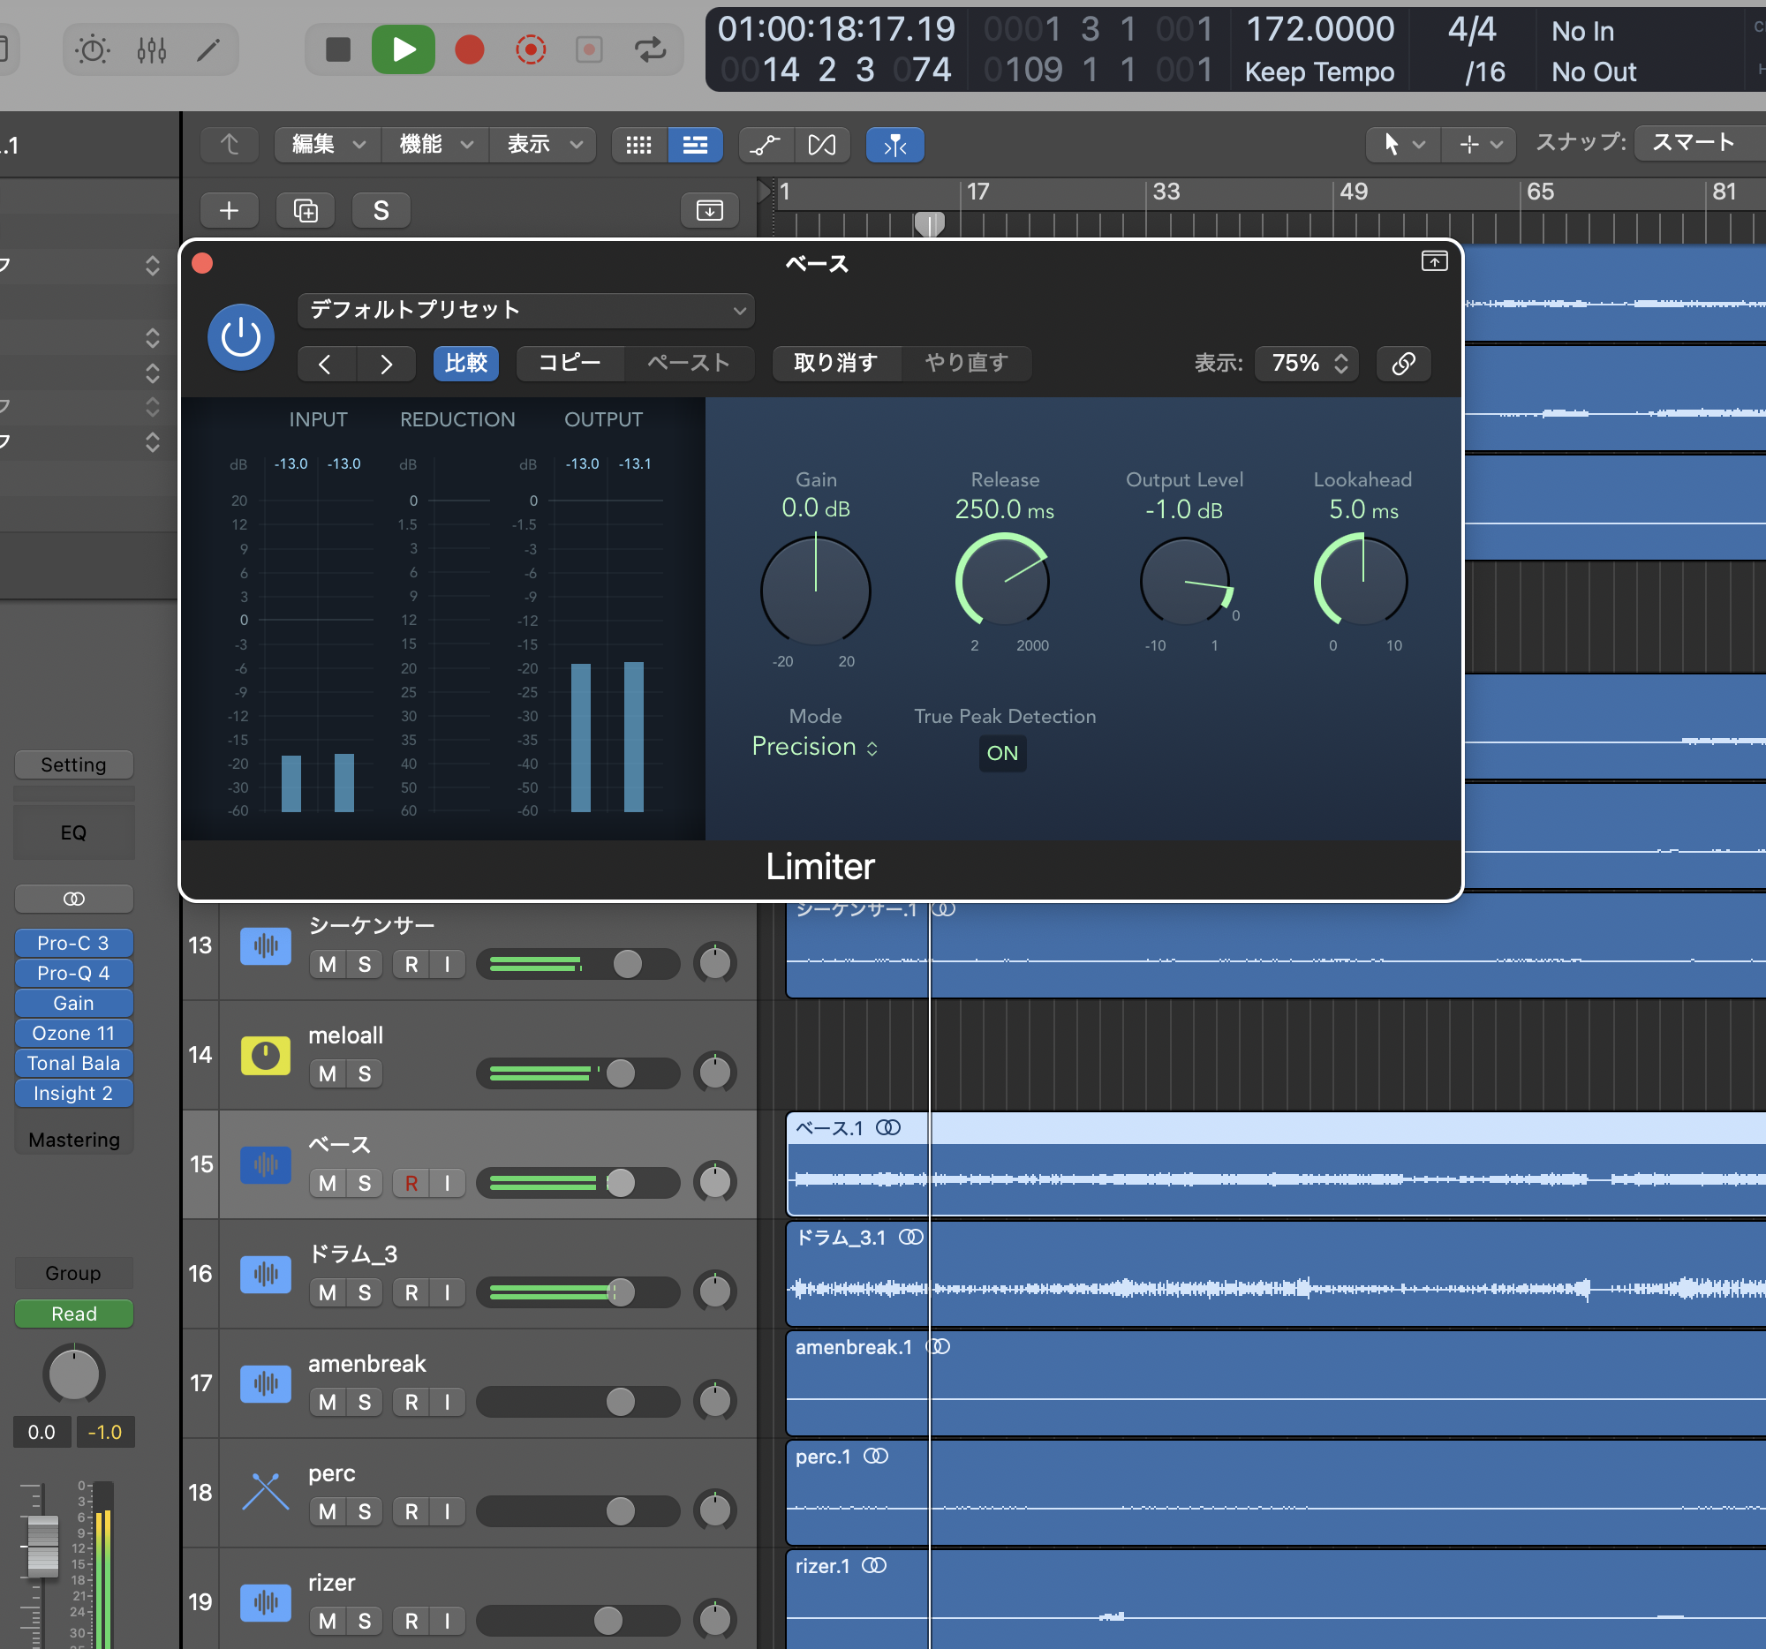
Task: Click the Limiter link chain icon
Action: (x=1404, y=363)
